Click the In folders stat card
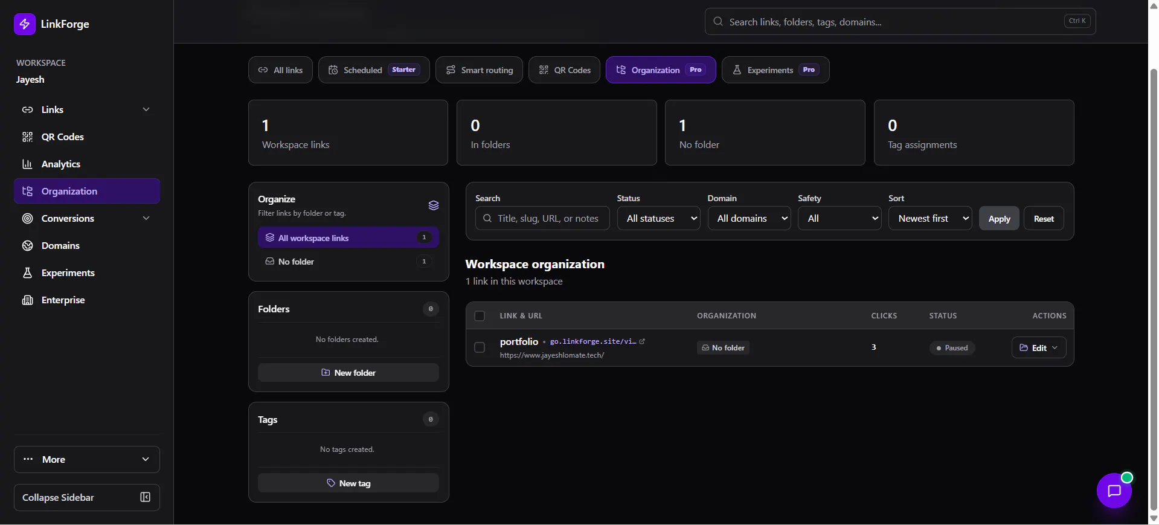The height and width of the screenshot is (525, 1159). [557, 133]
